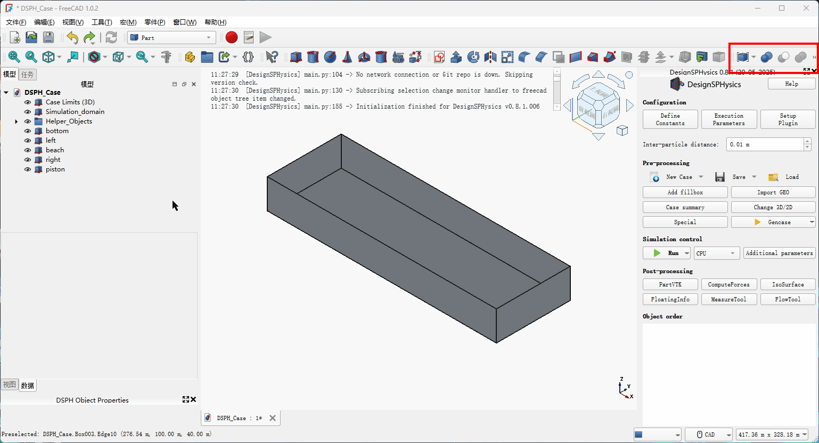Click the Fit All zoom icon

(x=14, y=57)
